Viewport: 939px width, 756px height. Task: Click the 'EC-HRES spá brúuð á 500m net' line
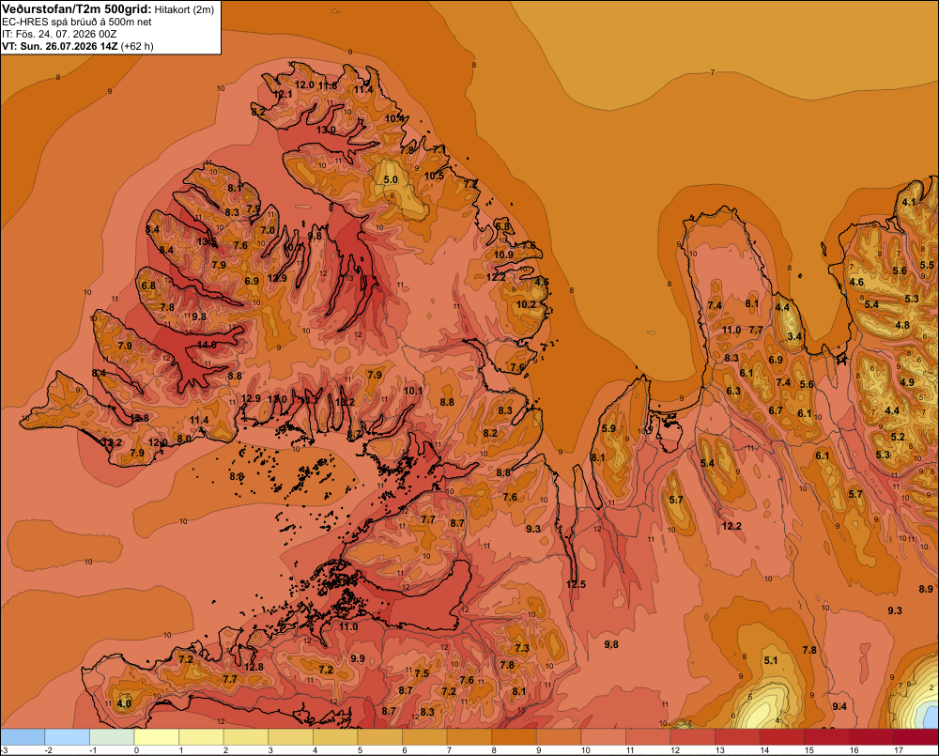[77, 22]
